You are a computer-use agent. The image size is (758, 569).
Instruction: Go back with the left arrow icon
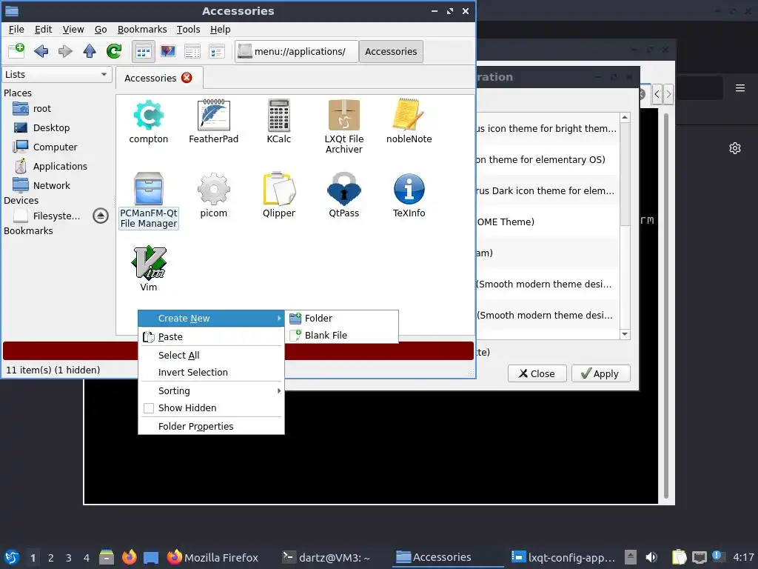point(41,51)
